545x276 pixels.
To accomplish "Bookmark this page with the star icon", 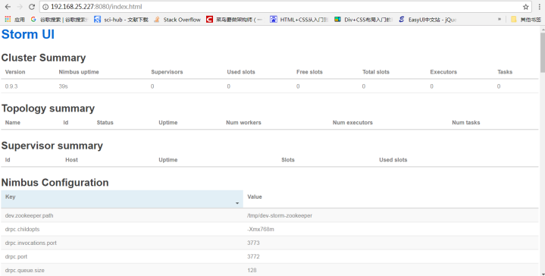I will click(x=525, y=7).
